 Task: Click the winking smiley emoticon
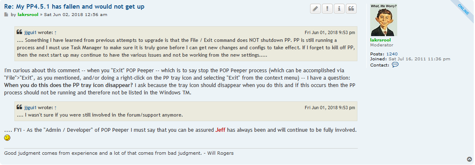(x=7, y=138)
